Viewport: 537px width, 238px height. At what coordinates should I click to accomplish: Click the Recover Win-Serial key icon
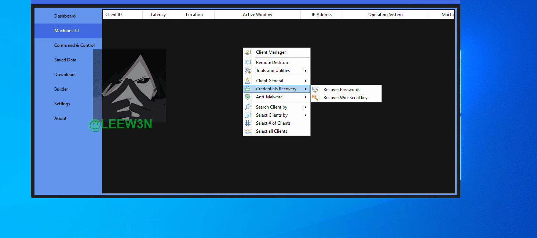315,98
